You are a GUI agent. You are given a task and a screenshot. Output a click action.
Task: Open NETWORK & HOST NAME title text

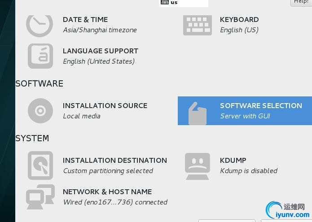pos(107,192)
